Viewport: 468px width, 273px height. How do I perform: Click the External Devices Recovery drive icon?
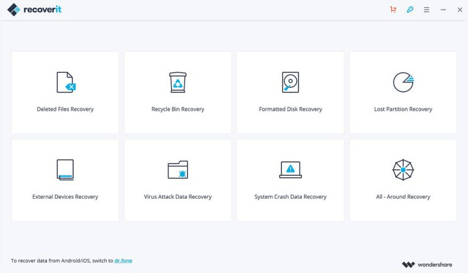[65, 170]
